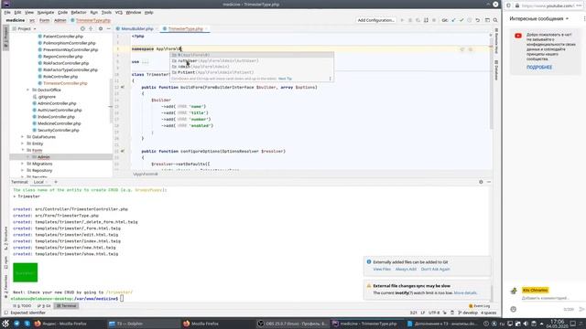This screenshot has height=329, width=586.
Task: Open More details link in sync warning
Action: point(465,292)
